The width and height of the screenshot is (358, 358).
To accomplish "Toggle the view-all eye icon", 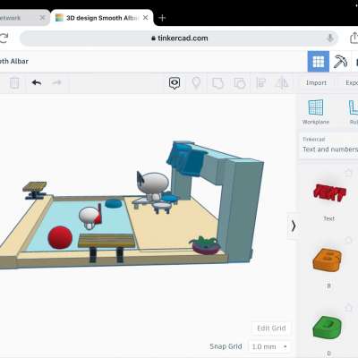I will point(175,83).
